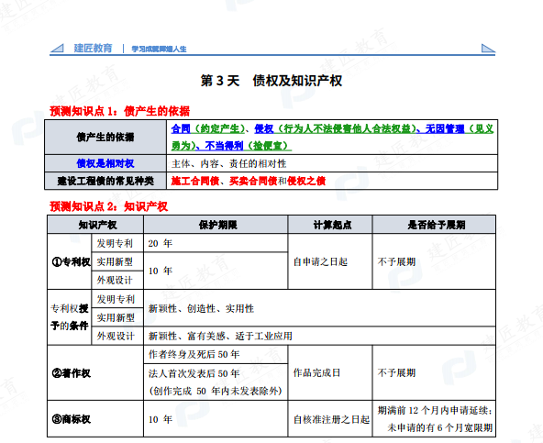The height and width of the screenshot is (443, 543).
Task: Click the red text "买卖合同债"
Action: pos(253,181)
